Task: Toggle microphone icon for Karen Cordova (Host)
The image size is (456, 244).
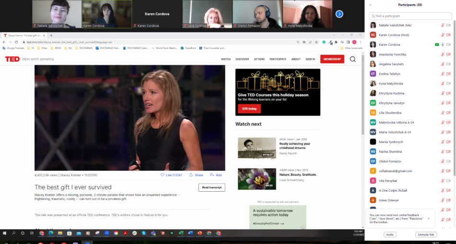Action: tap(443, 35)
